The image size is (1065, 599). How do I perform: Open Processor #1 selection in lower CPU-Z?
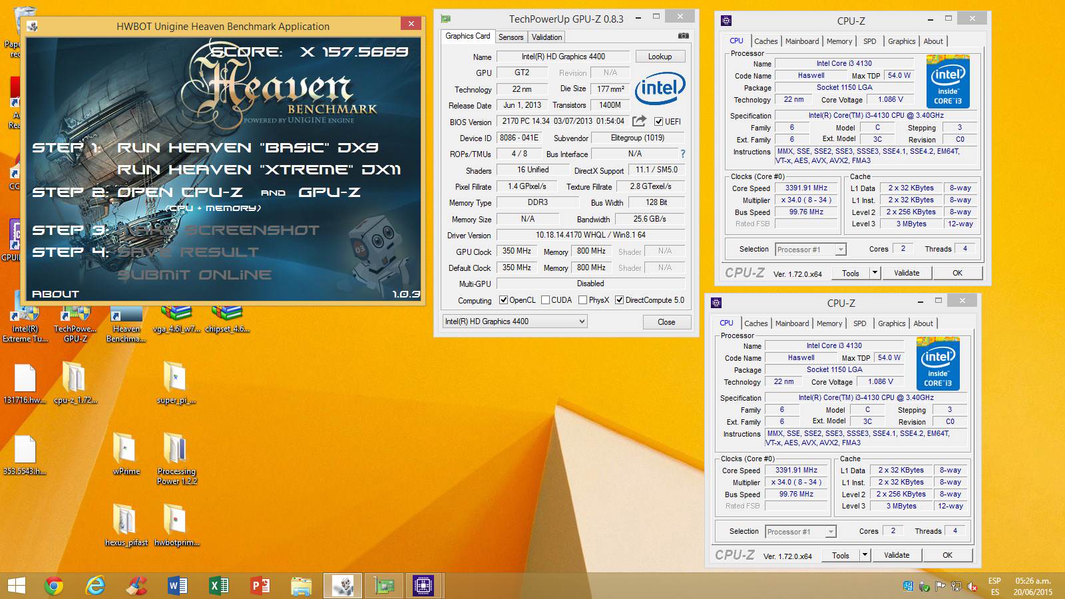tap(801, 532)
